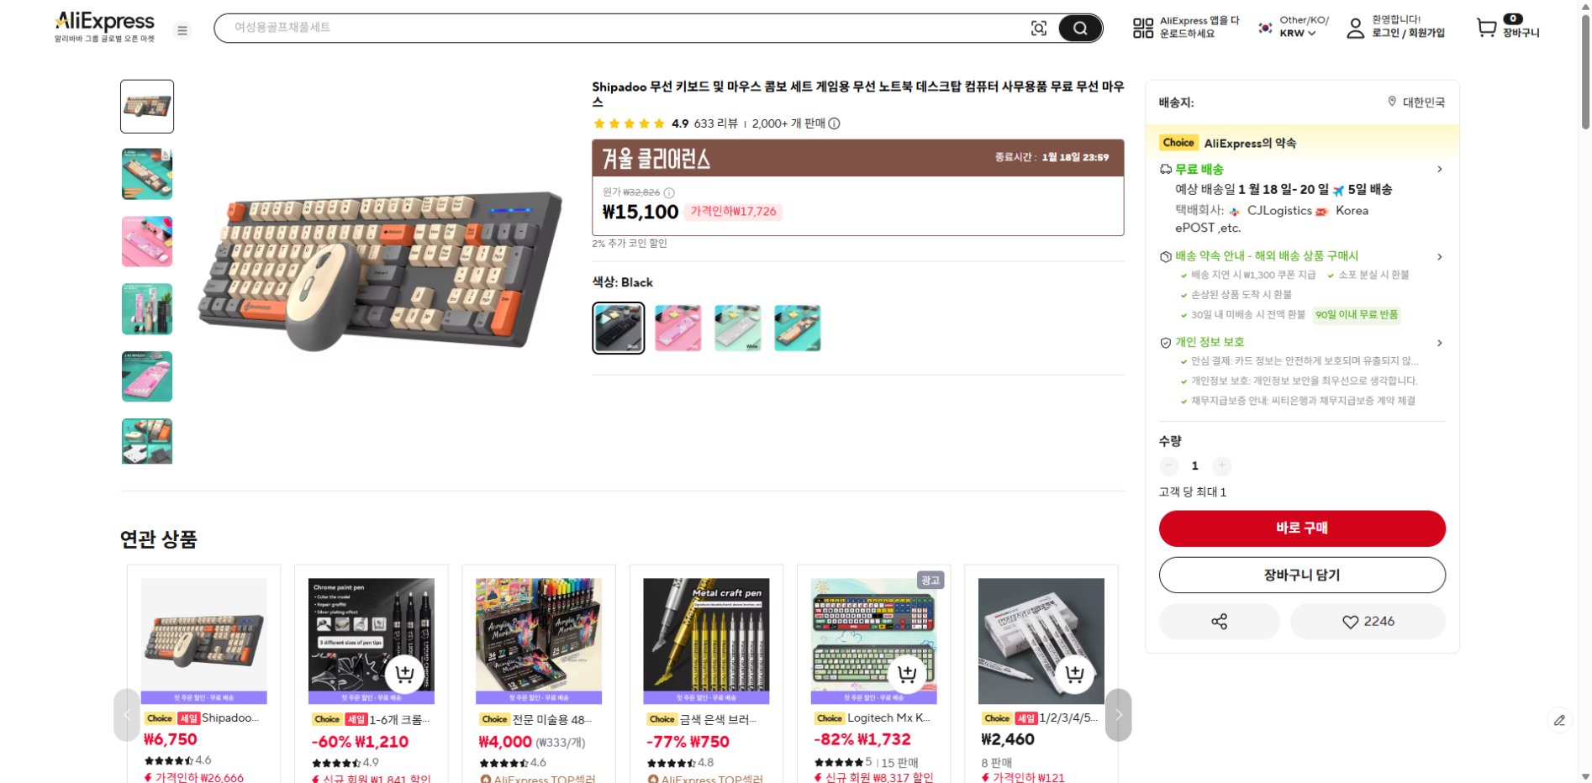Select the Black color variant
The height and width of the screenshot is (783, 1592).
click(619, 328)
